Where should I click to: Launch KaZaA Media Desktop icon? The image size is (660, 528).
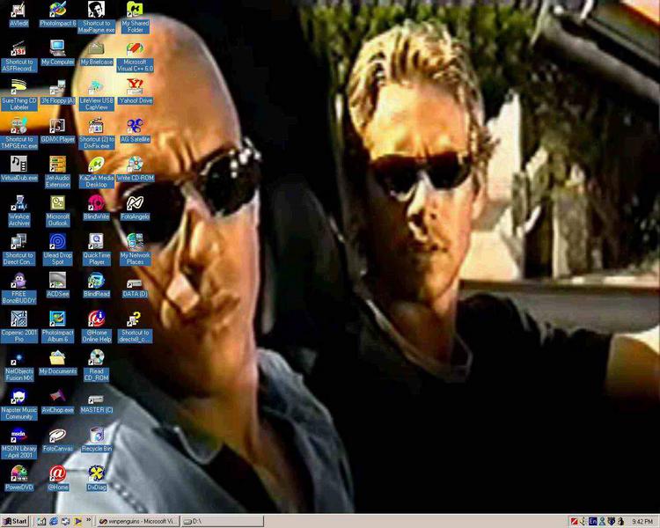coord(97,172)
